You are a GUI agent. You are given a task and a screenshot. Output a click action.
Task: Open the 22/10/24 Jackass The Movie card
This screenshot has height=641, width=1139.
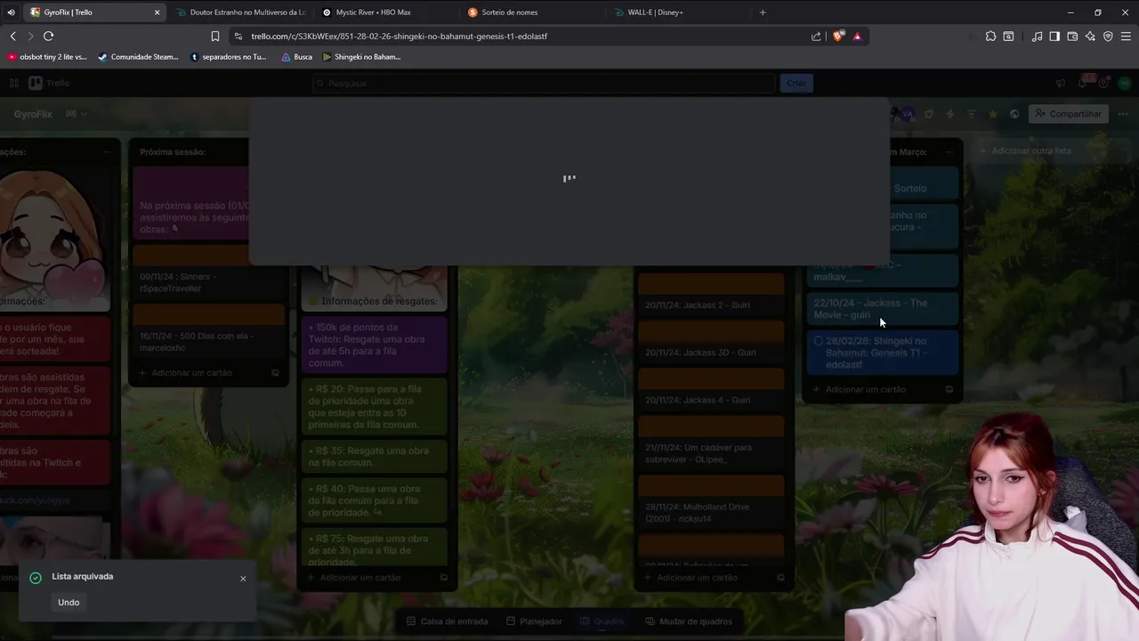point(882,309)
